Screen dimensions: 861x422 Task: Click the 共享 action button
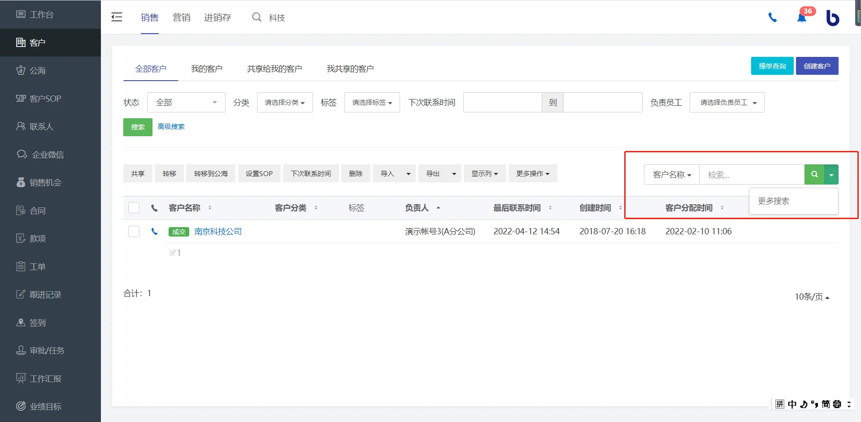click(x=138, y=174)
